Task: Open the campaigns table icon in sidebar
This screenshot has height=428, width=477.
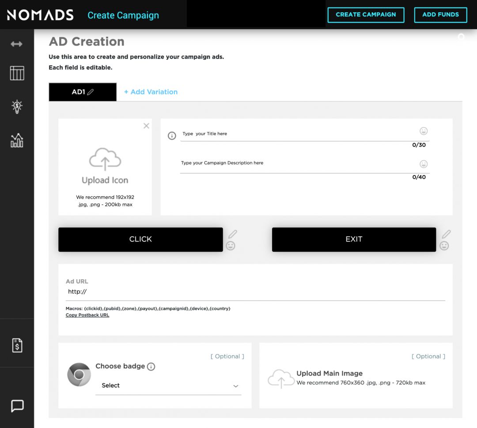Action: (x=17, y=73)
